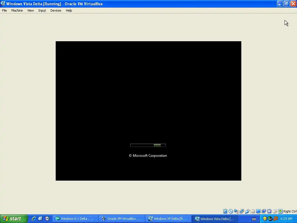The image size is (297, 223).
Task: Click the network adapters status icon
Action: tap(242, 211)
